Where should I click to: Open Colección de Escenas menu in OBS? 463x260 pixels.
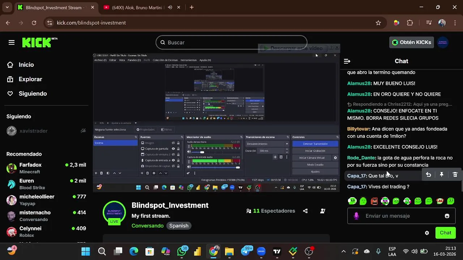165,60
